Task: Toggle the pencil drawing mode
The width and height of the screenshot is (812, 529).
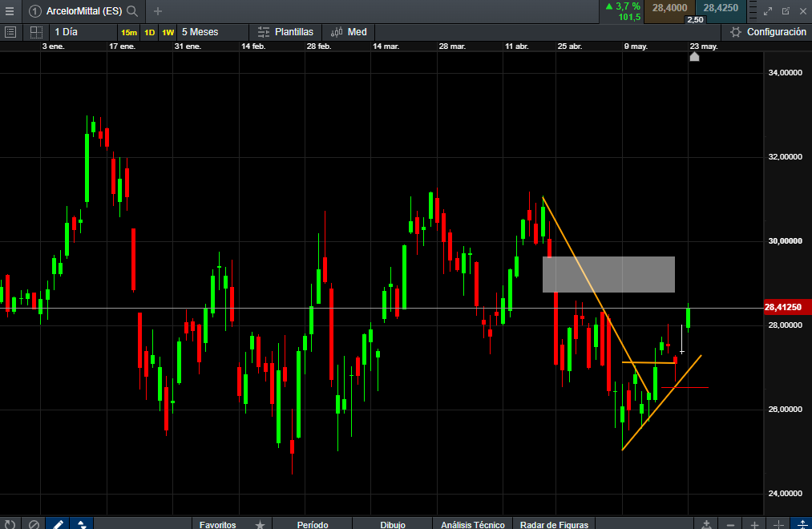Action: [x=58, y=524]
